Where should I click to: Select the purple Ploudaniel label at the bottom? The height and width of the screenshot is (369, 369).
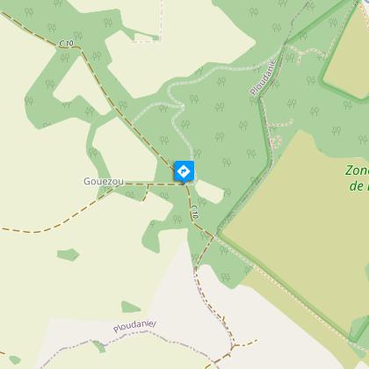click(134, 326)
